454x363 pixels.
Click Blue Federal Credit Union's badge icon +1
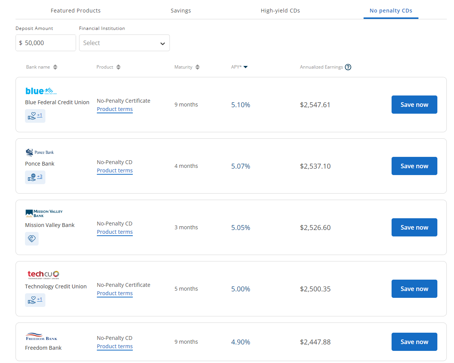click(x=35, y=116)
